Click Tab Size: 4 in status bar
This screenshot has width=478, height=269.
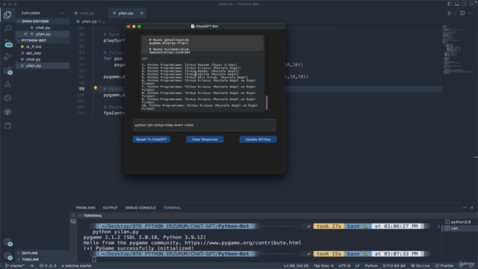point(323,266)
